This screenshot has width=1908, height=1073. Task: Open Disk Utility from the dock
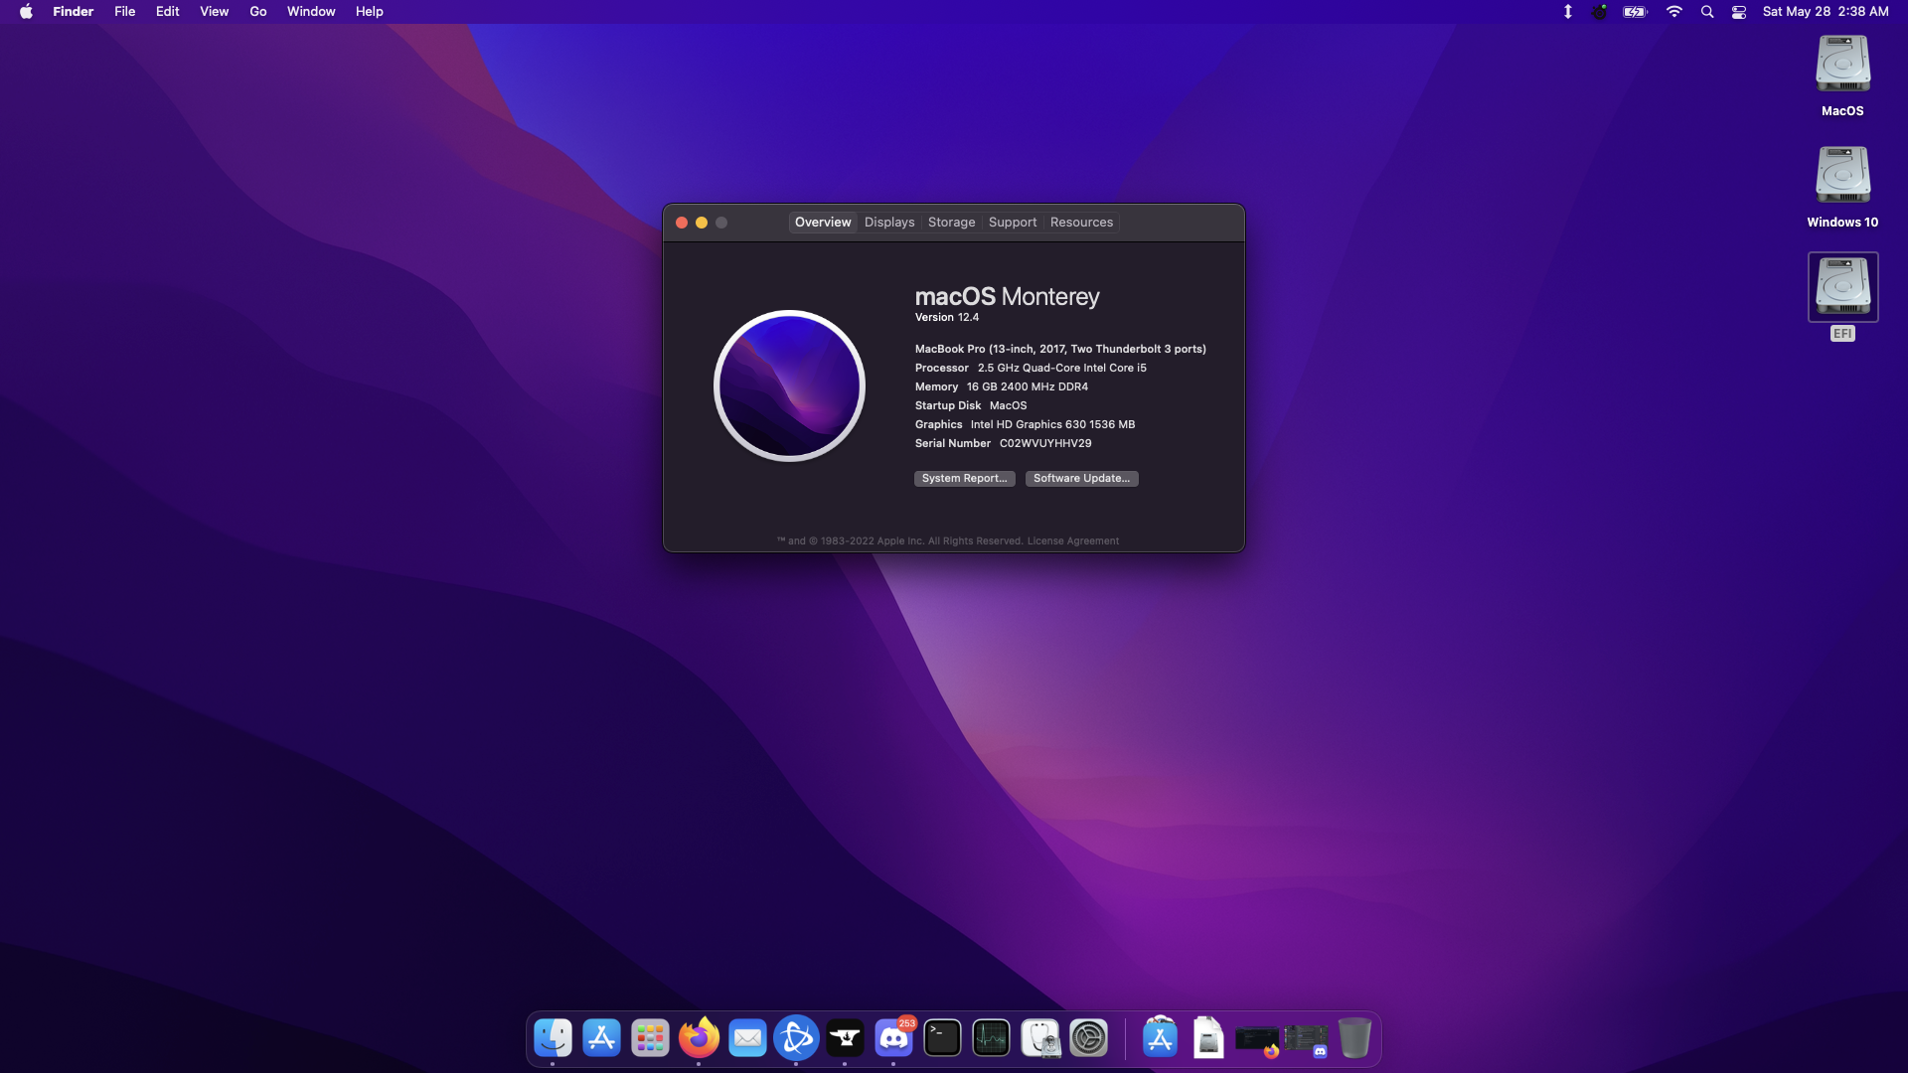click(x=1039, y=1038)
